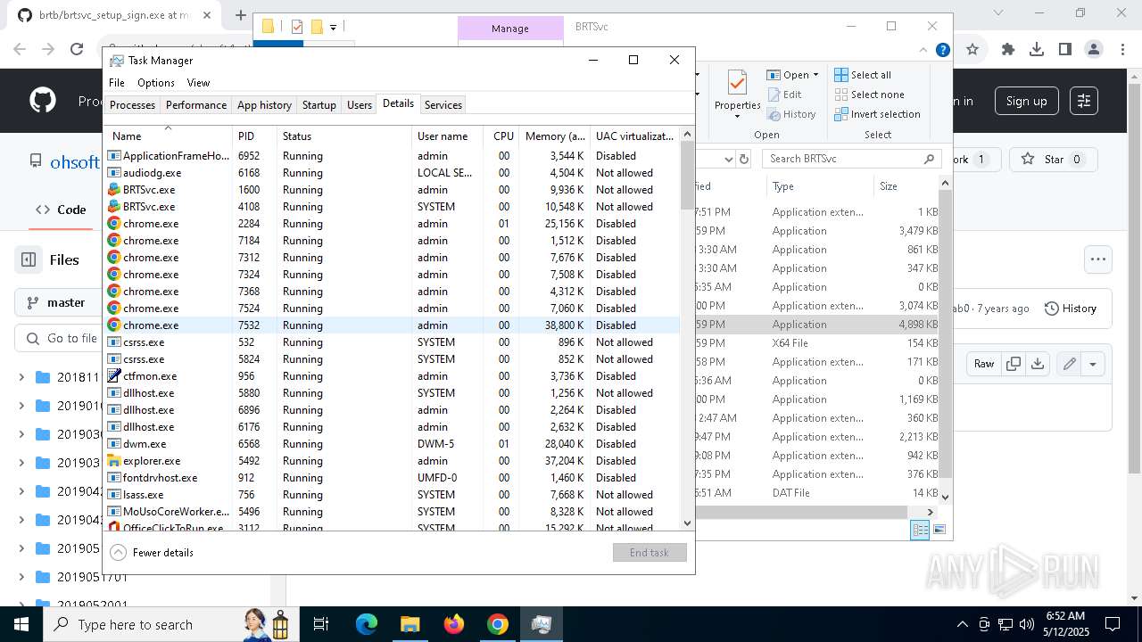Click the GitHub Sign up button
1142x642 pixels.
pos(1026,101)
